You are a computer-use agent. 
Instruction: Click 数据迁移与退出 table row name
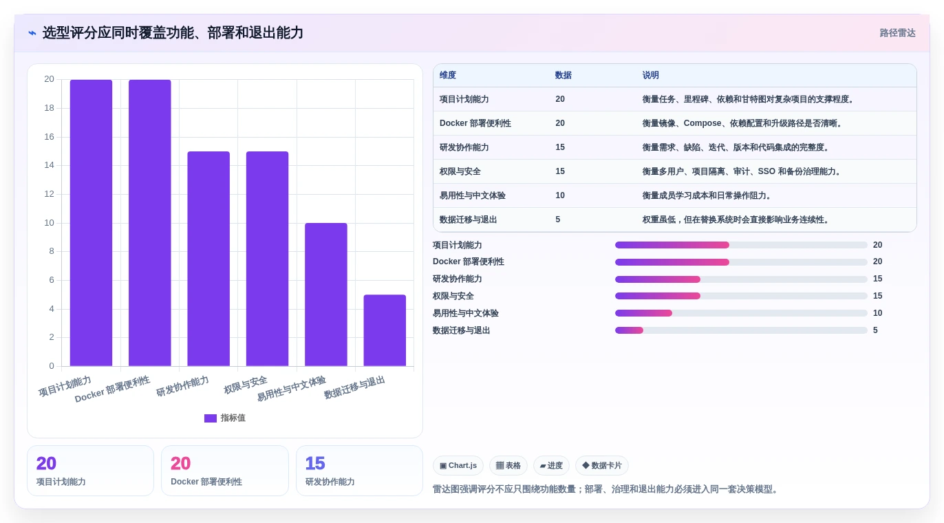[x=469, y=220]
